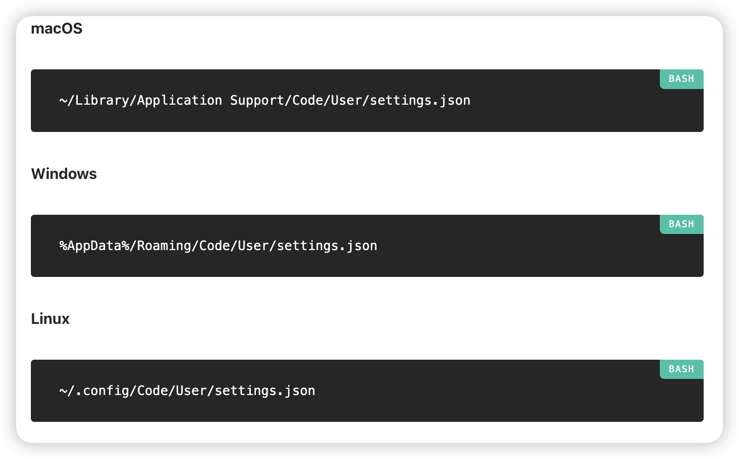Viewport: 739px width, 459px height.
Task: Select the ~/.config Linux path text
Action: [187, 391]
